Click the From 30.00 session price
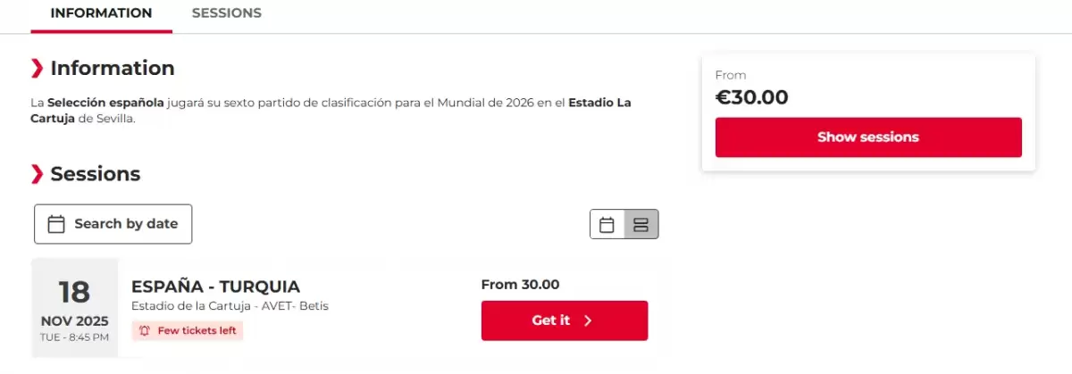Image resolution: width=1072 pixels, height=374 pixels. click(x=520, y=285)
